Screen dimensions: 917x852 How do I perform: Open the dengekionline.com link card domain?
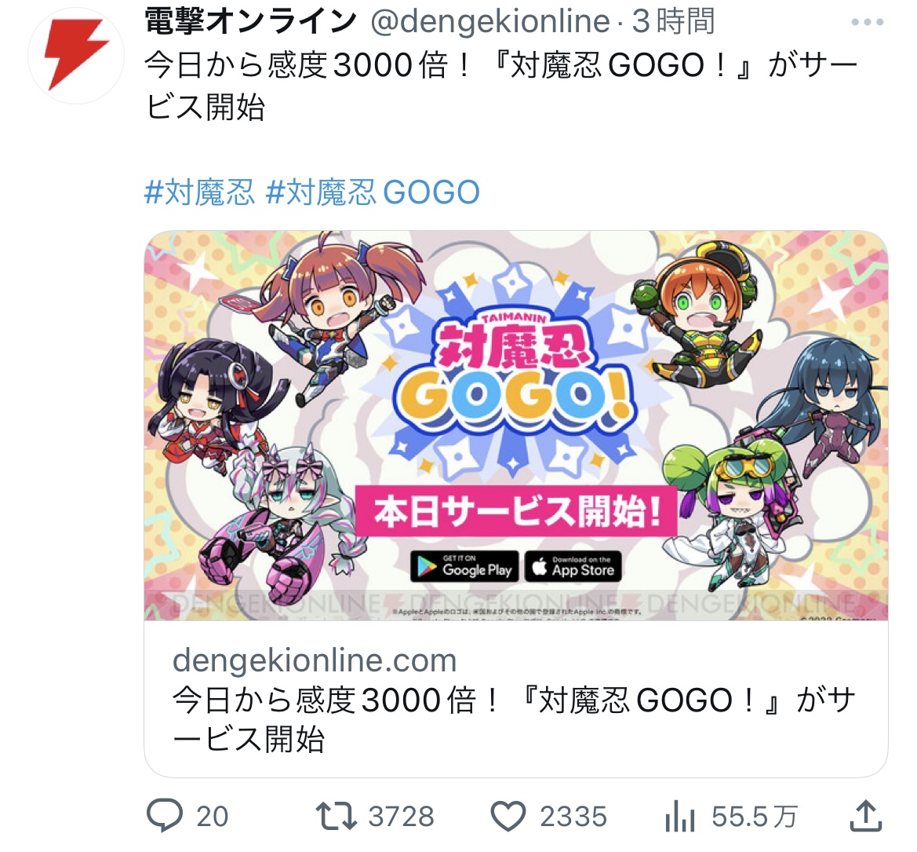[x=315, y=660]
